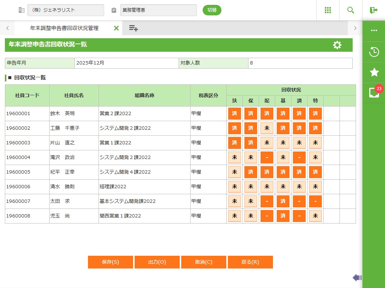Close the 年末調整申告書回収状況管理 tab
Screen dimensions: 385x288
116,28
